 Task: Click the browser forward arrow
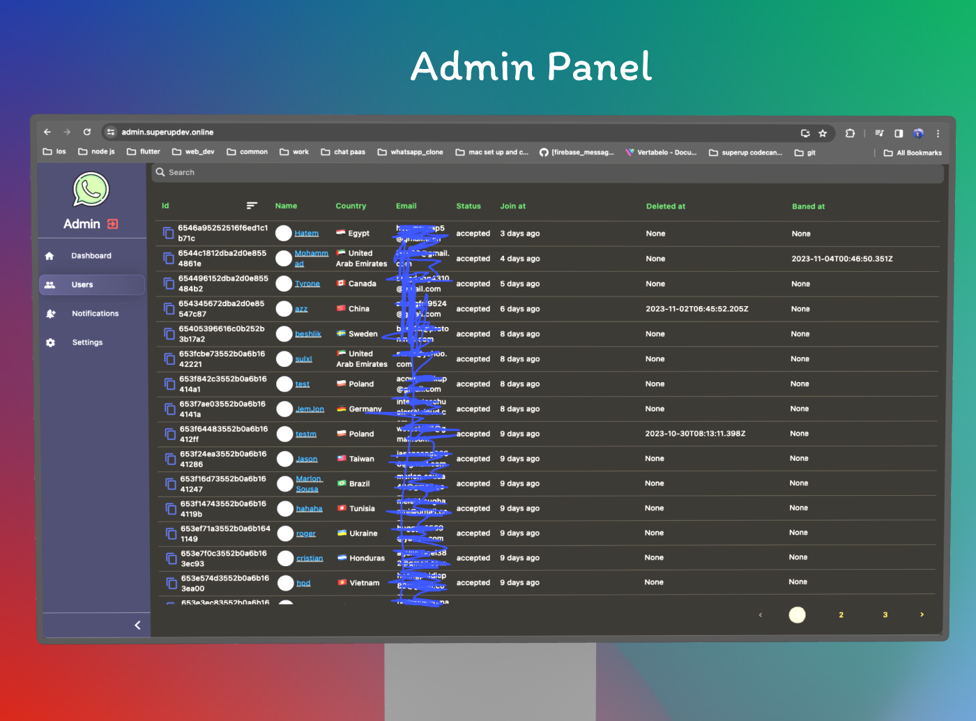click(x=67, y=132)
